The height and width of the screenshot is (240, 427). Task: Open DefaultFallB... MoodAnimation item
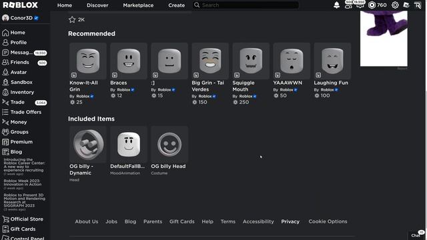(129, 145)
